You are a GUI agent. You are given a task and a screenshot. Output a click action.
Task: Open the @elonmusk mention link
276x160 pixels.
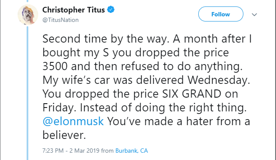(73, 121)
